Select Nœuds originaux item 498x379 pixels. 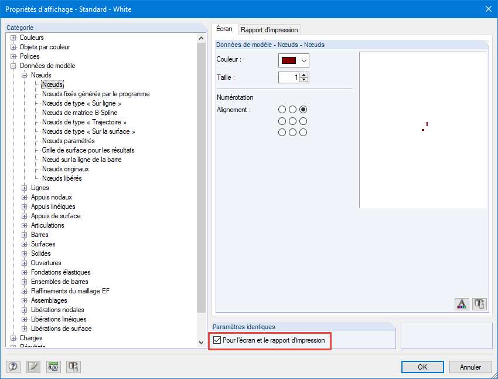click(x=66, y=169)
